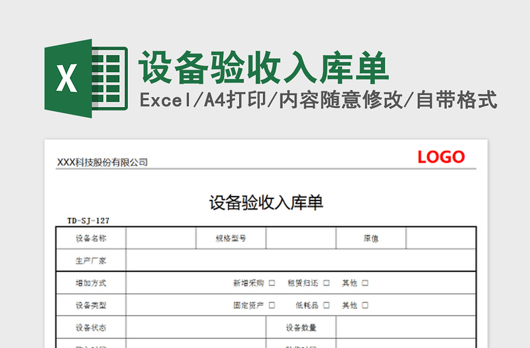The width and height of the screenshot is (530, 348).
Task: Click company name XXX科技股份有限公司
Action: (x=103, y=162)
